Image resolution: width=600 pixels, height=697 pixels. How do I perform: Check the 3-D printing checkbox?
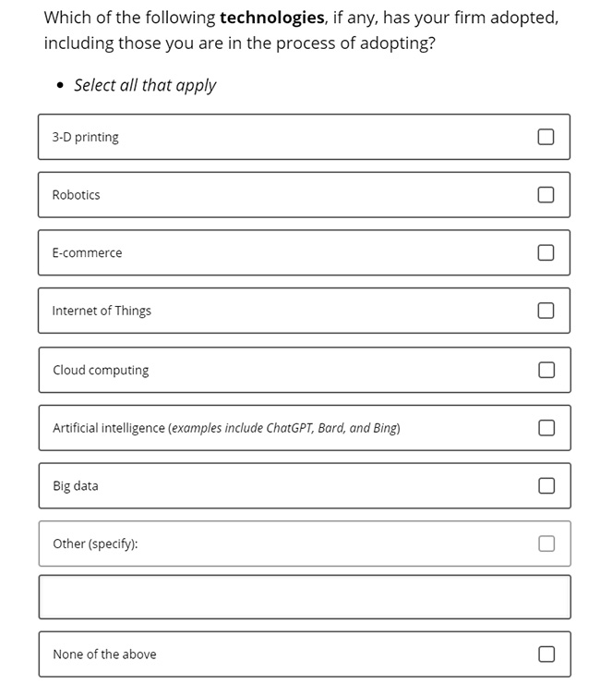546,137
